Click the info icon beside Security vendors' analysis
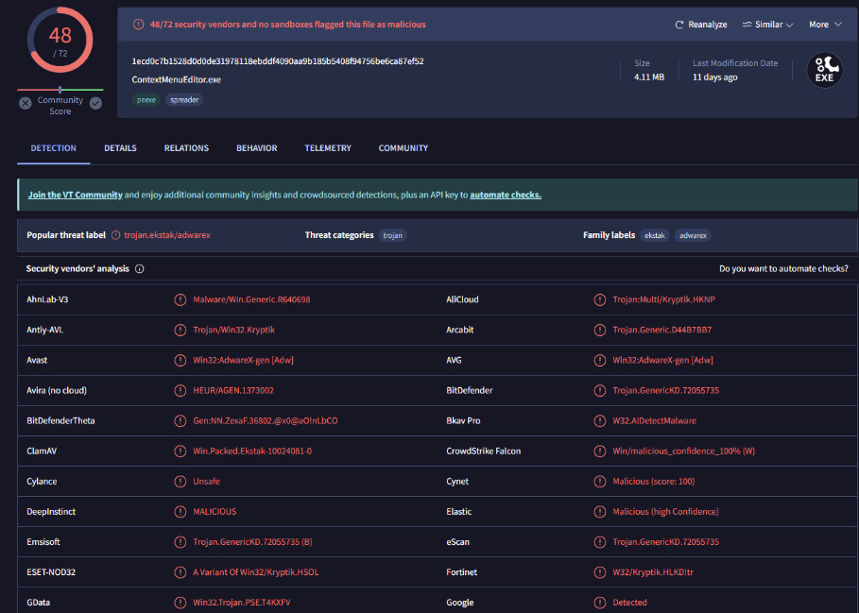This screenshot has height=613, width=859. [138, 268]
